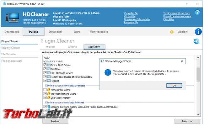This screenshot has height=126, width=204.
Task: Open File non necessari in the sidebar
Action: point(19,61)
